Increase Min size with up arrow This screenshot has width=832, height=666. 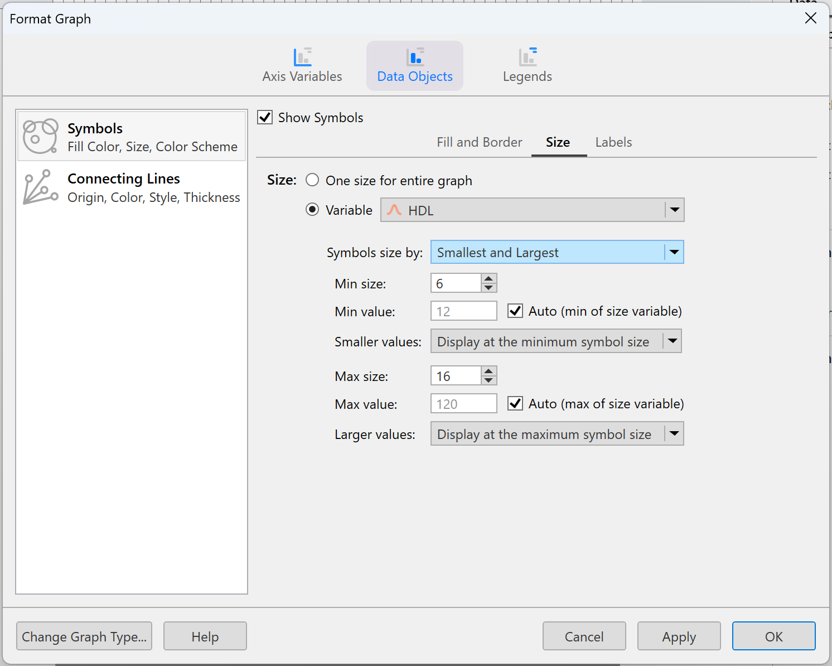point(488,278)
